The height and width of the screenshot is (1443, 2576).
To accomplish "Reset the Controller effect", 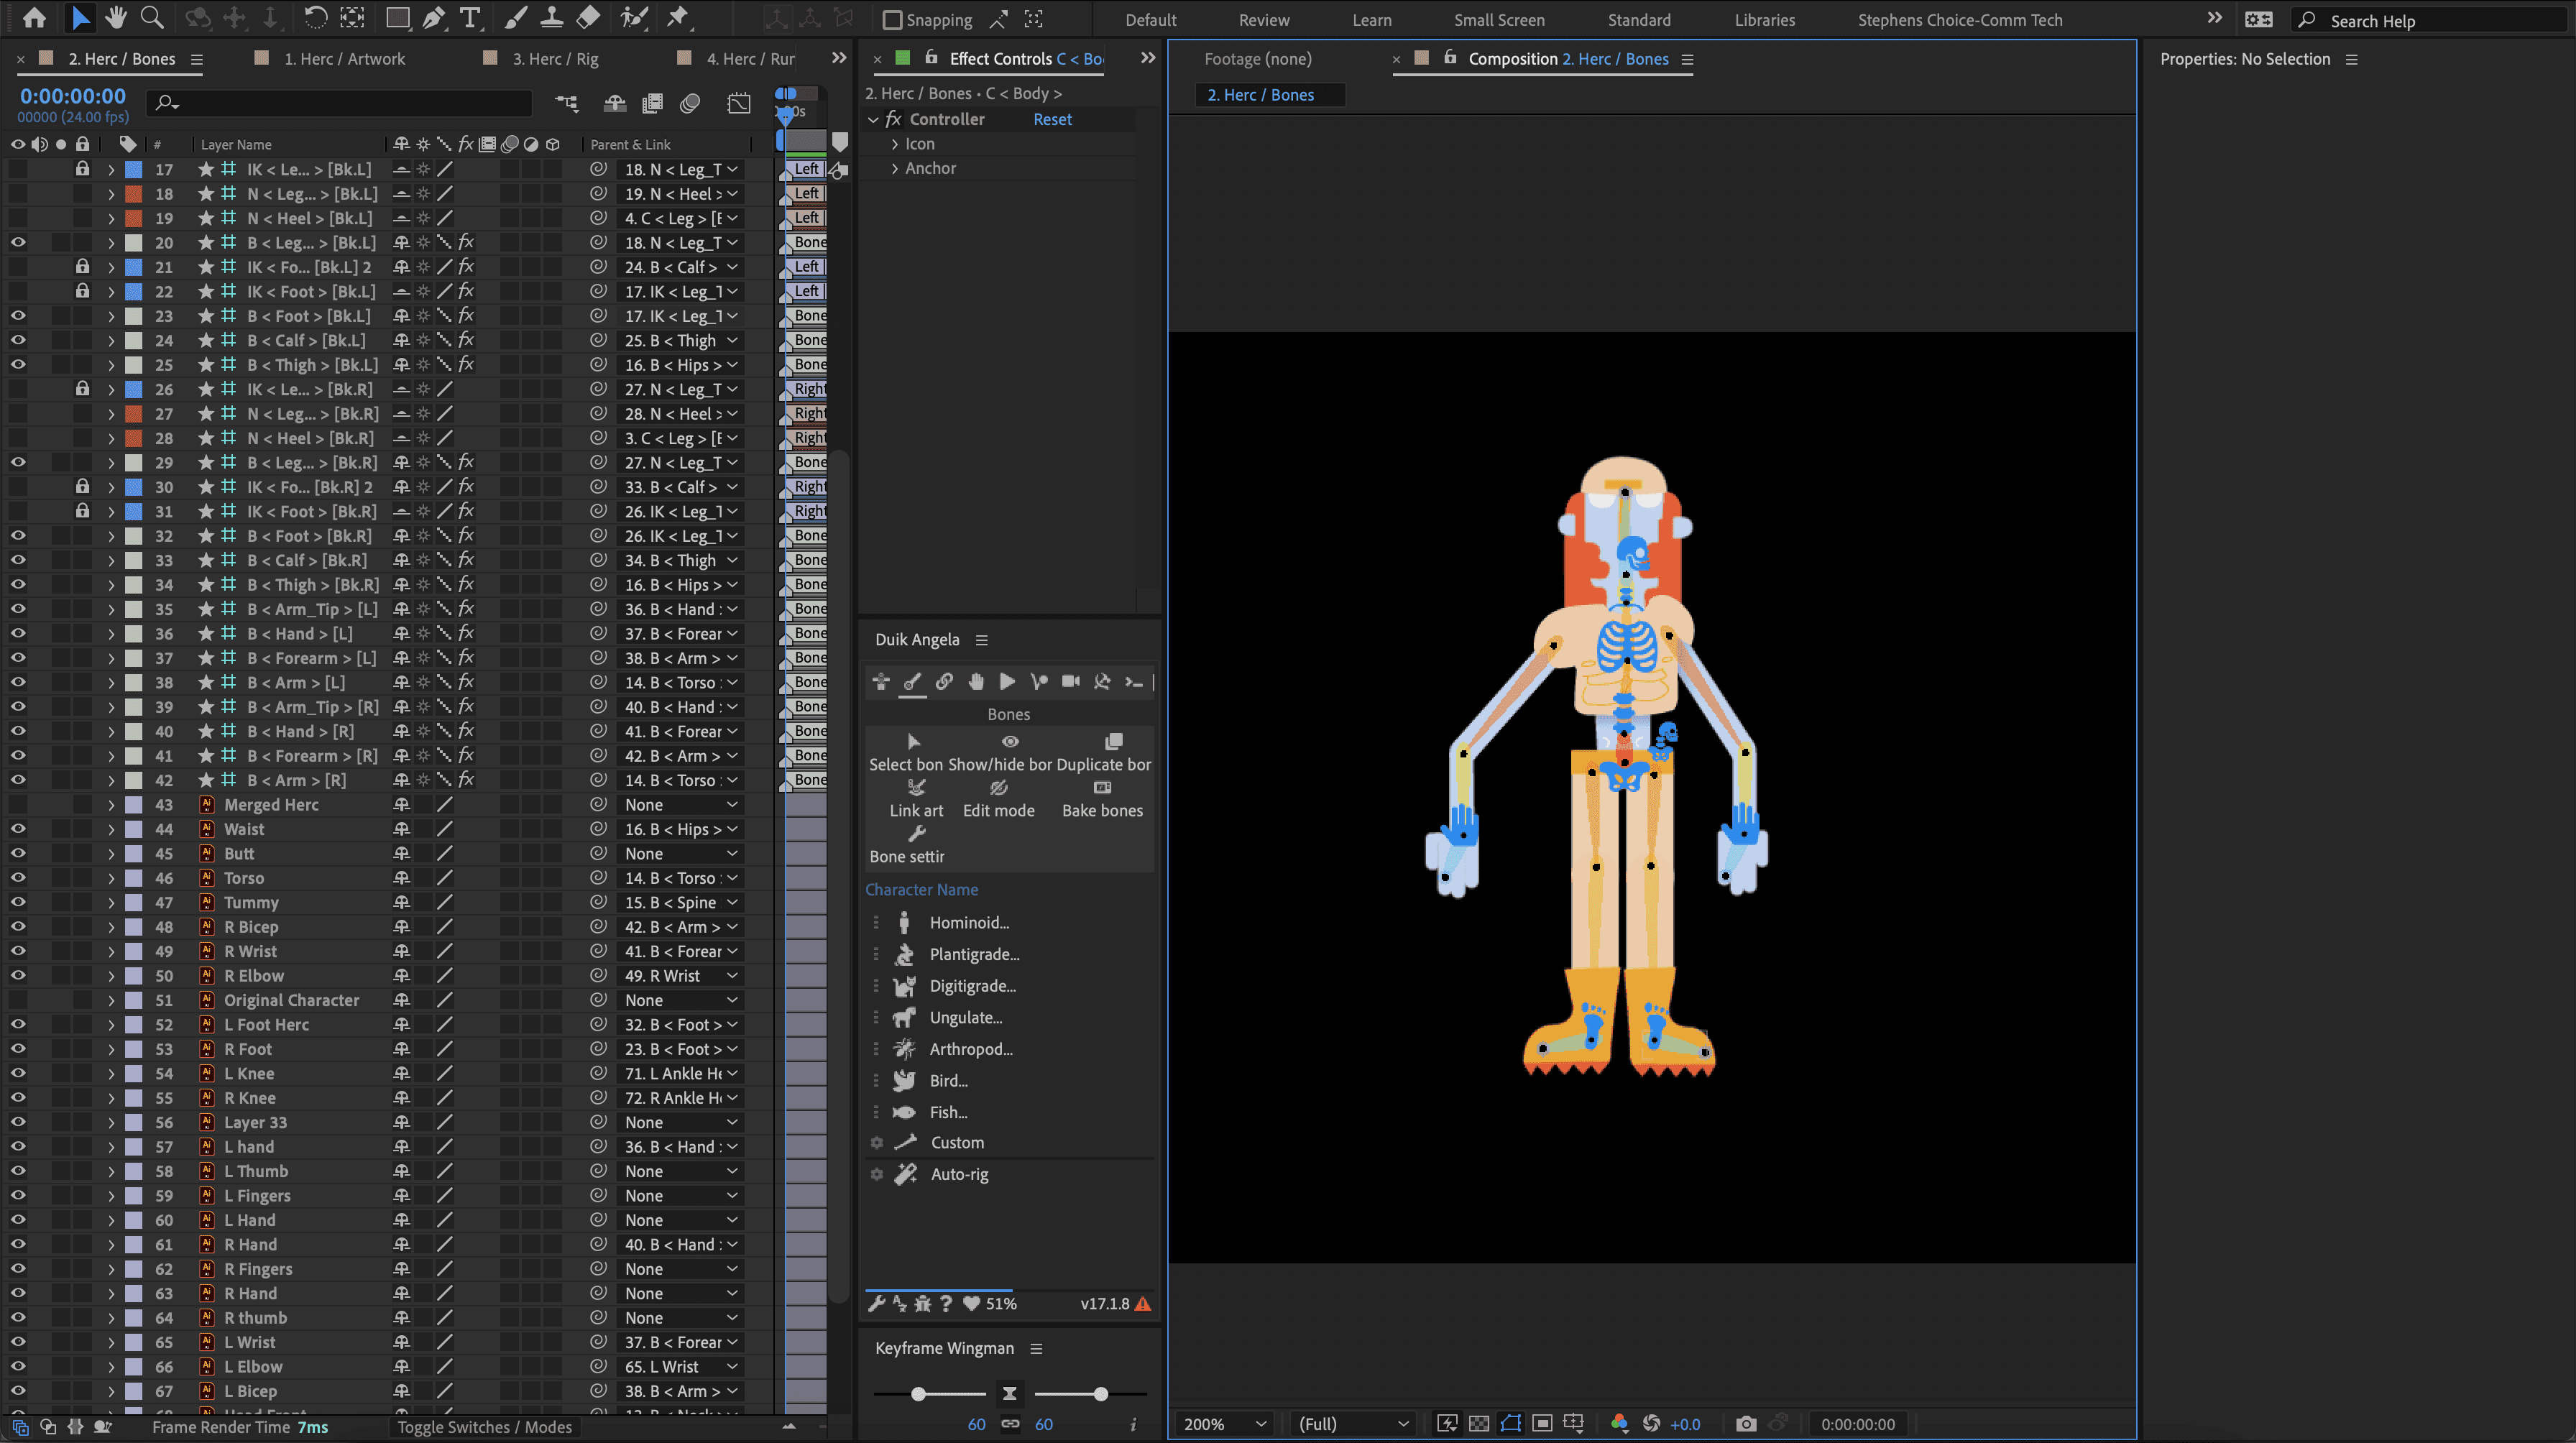I will pyautogui.click(x=1051, y=119).
